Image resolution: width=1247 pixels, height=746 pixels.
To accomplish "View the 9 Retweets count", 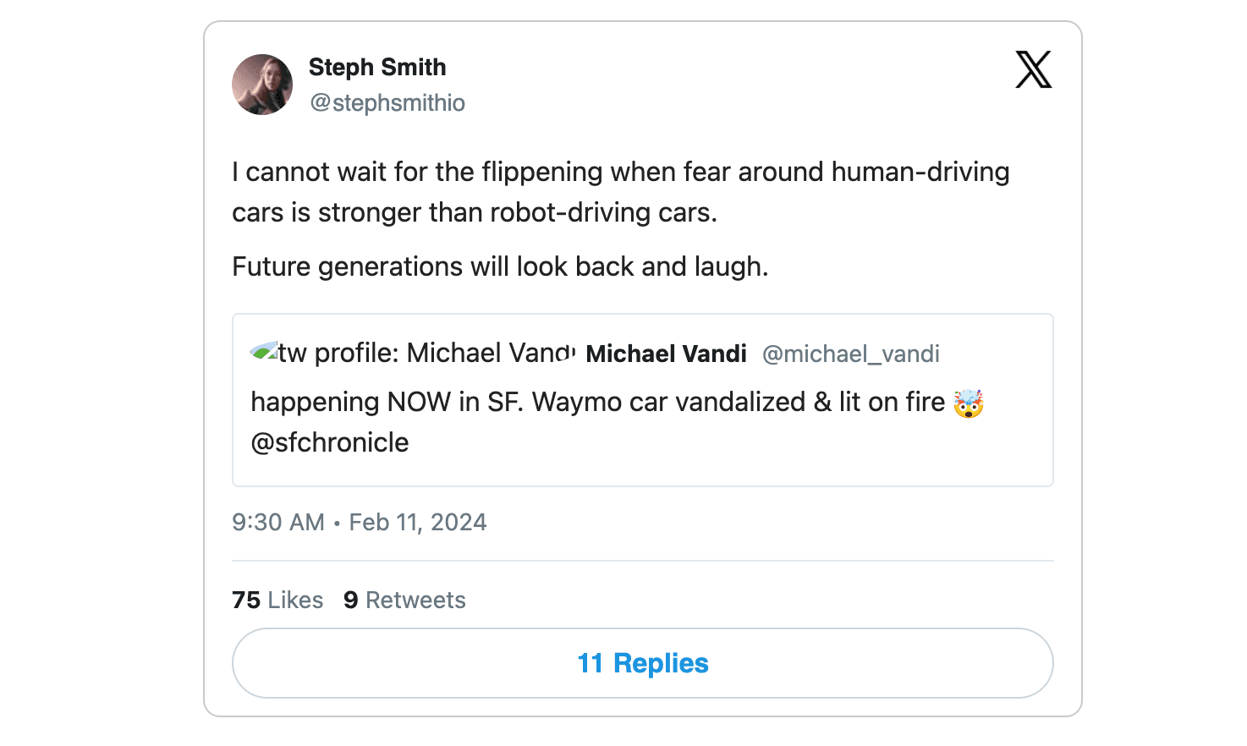I will coord(404,600).
